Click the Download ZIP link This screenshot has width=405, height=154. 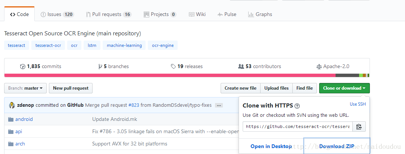pos(336,146)
